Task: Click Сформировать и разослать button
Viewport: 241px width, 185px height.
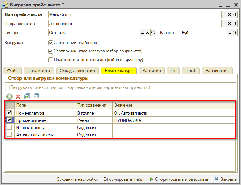Action: pyautogui.click(x=179, y=179)
